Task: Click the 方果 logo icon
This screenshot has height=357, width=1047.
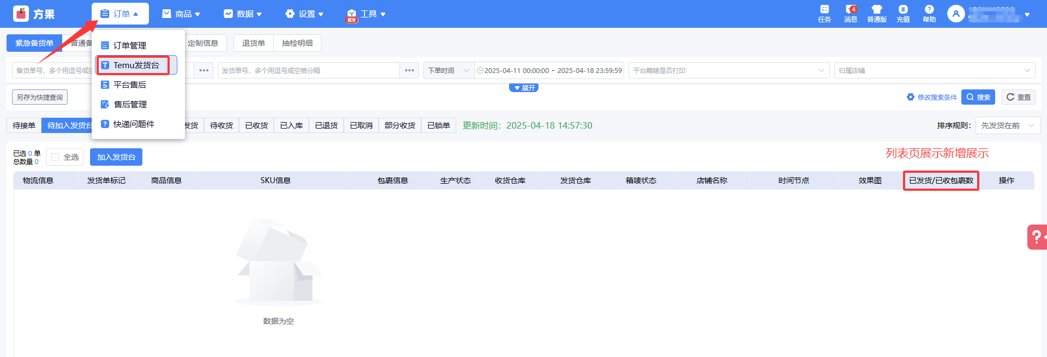Action: [x=21, y=14]
